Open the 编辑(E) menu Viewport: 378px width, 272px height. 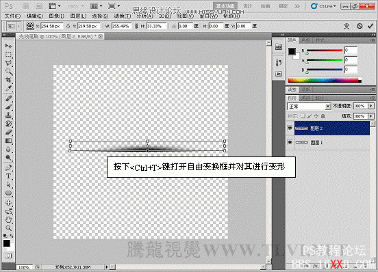tap(35, 16)
